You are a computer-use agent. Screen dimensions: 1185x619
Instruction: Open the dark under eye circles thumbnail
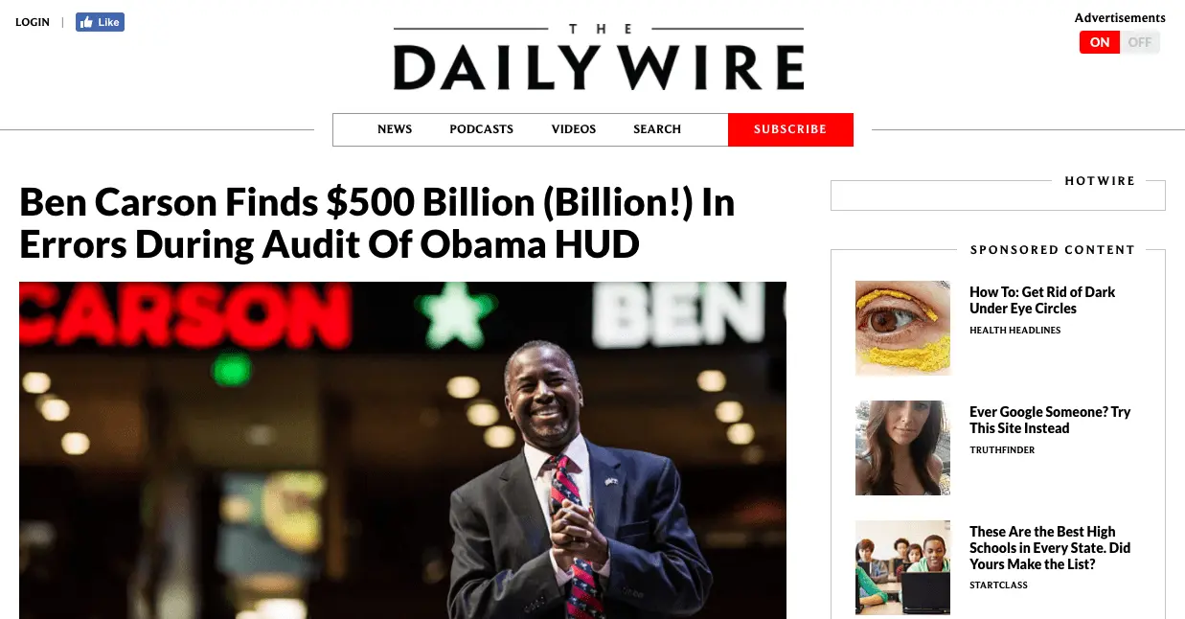click(x=902, y=328)
